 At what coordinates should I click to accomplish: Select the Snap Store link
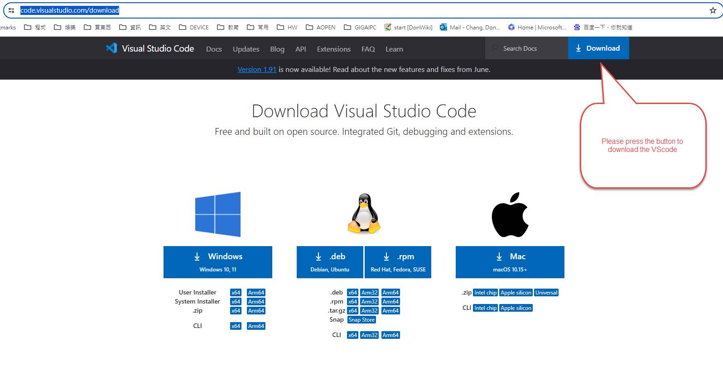pyautogui.click(x=361, y=320)
